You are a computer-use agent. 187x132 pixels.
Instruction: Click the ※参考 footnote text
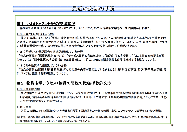click(x=92, y=119)
